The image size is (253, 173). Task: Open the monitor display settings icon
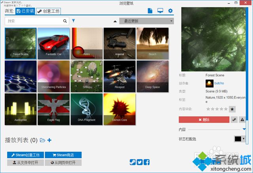tap(160, 11)
